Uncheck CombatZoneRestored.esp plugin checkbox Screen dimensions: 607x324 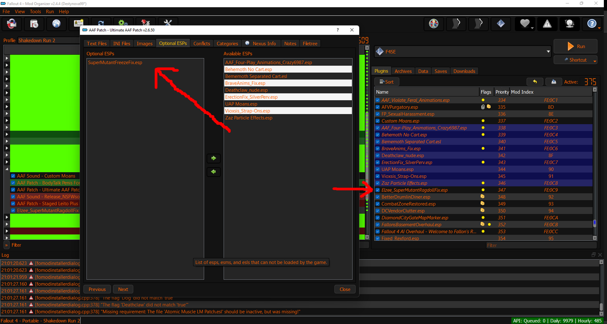(x=377, y=204)
